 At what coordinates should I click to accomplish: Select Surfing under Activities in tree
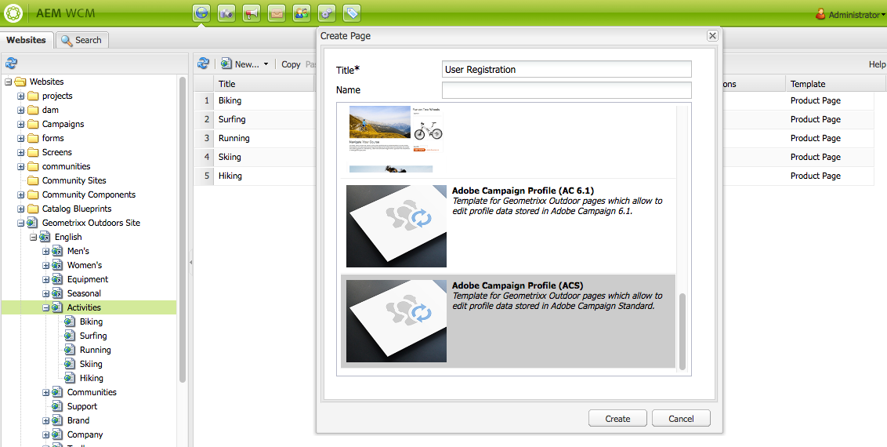click(93, 336)
